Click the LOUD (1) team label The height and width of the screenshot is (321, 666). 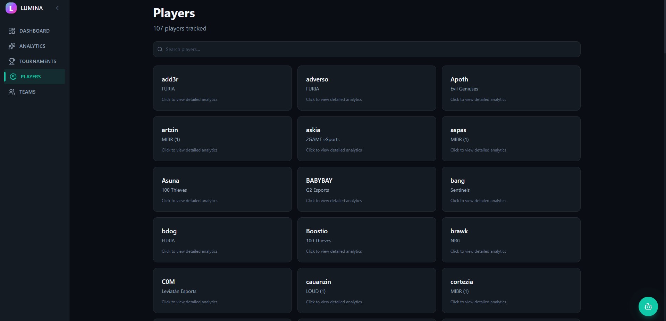pyautogui.click(x=316, y=291)
